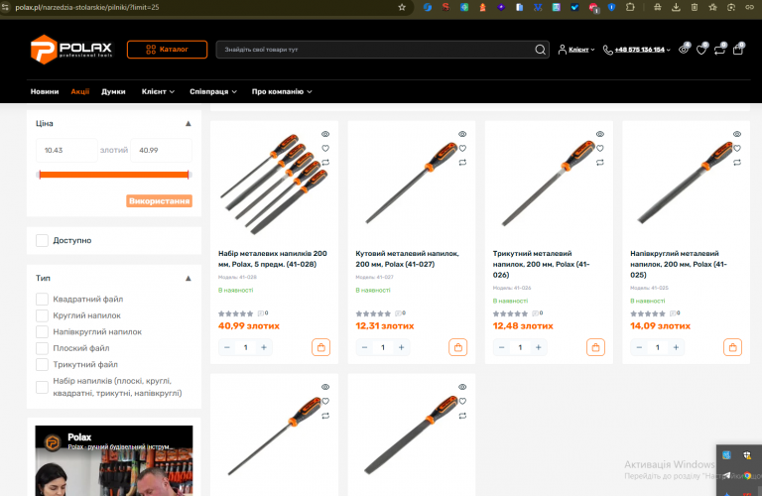Check the Напівкруглий напилок filter

(x=43, y=331)
